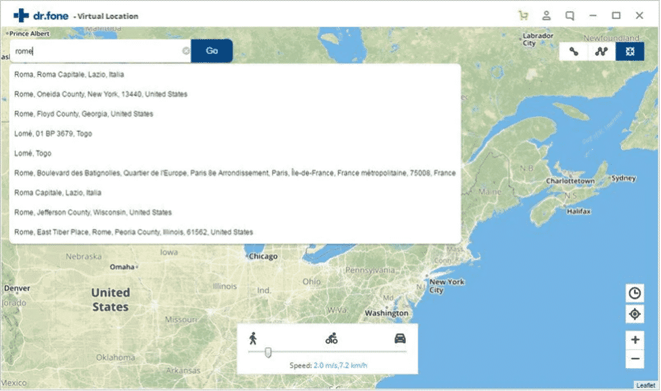Maximize the dr.fone window

[x=616, y=16]
